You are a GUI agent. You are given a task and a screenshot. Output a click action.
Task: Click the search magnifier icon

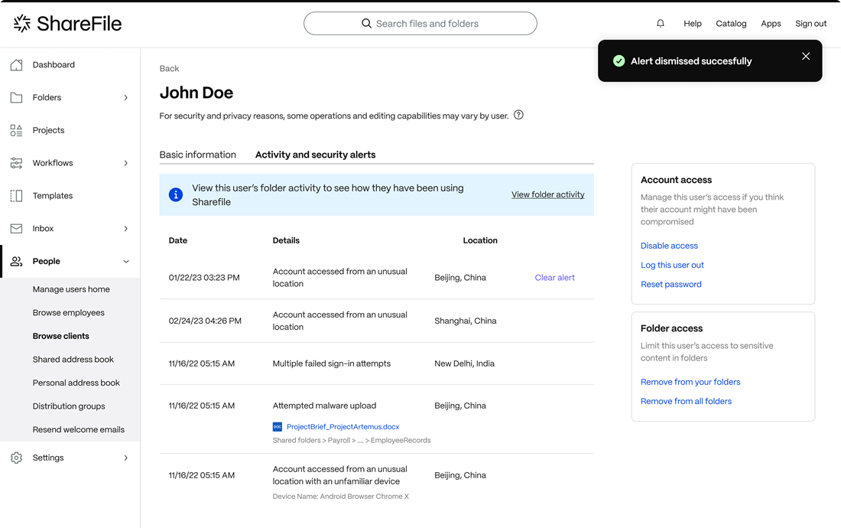coord(366,24)
